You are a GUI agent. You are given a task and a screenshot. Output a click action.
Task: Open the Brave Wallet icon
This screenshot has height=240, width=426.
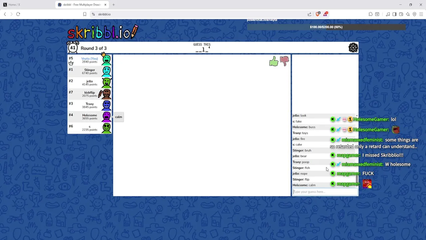pos(401,14)
